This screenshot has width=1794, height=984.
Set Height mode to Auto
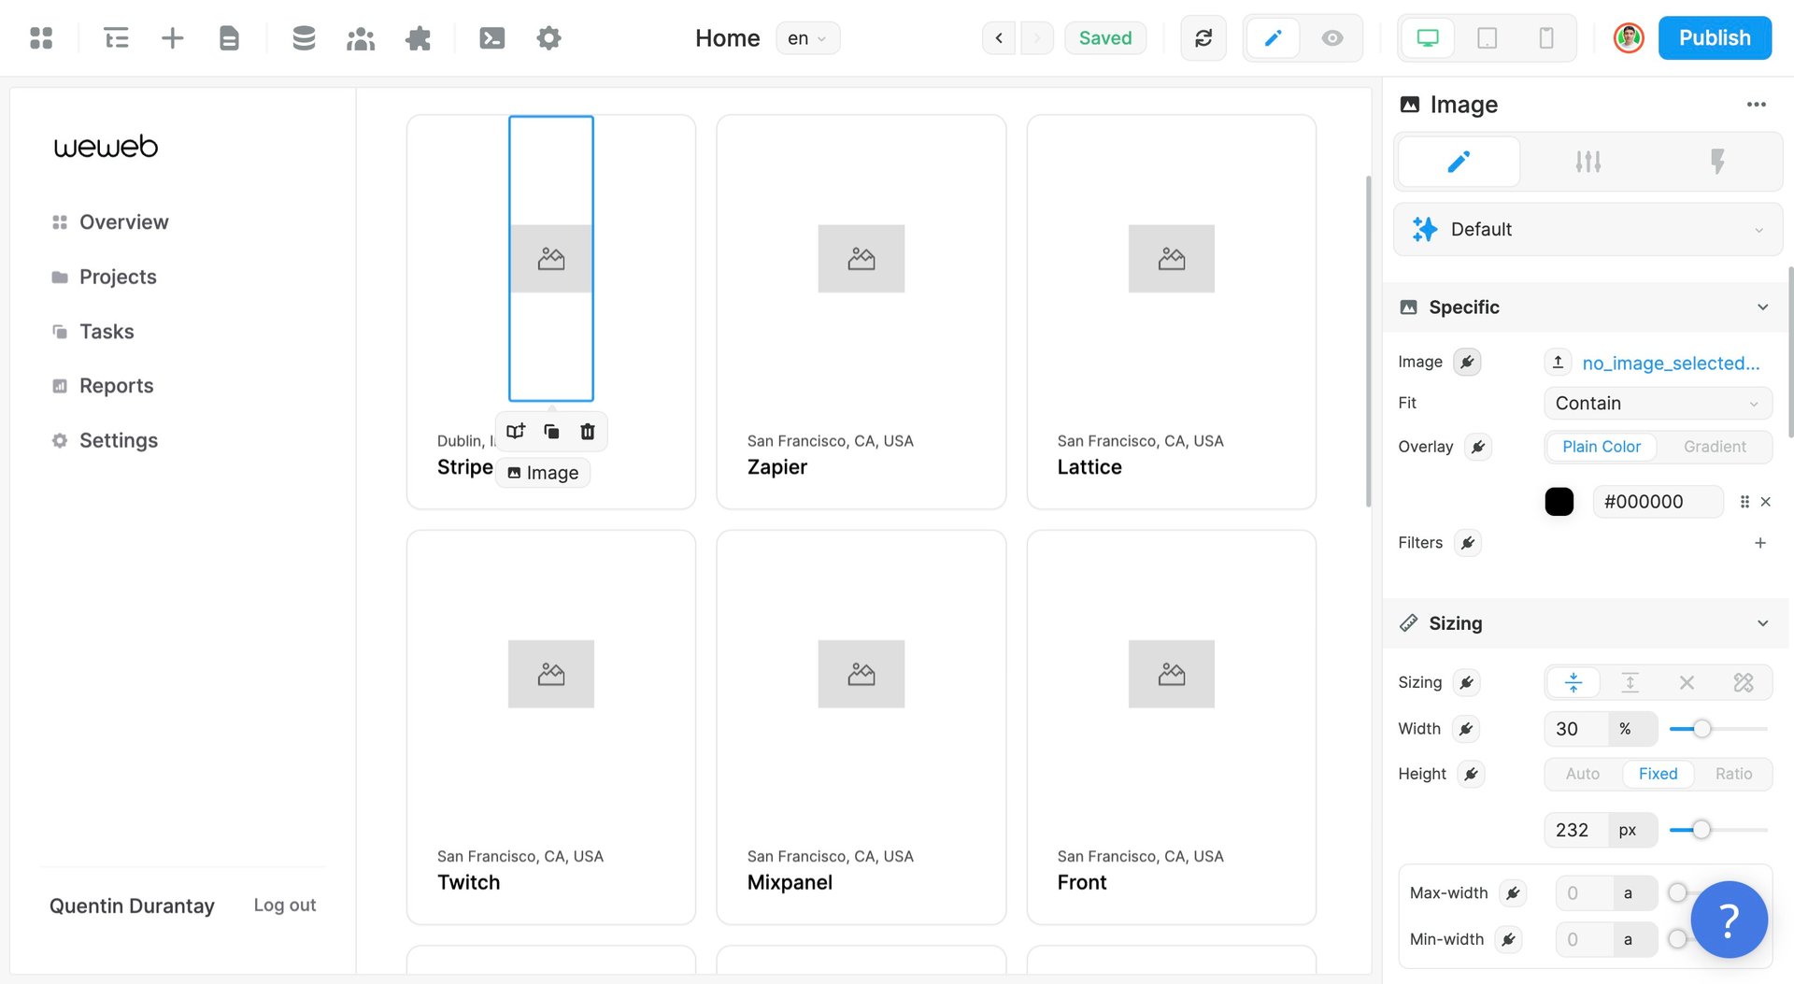[1583, 774]
